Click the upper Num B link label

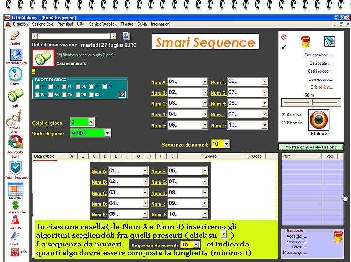pyautogui.click(x=159, y=93)
